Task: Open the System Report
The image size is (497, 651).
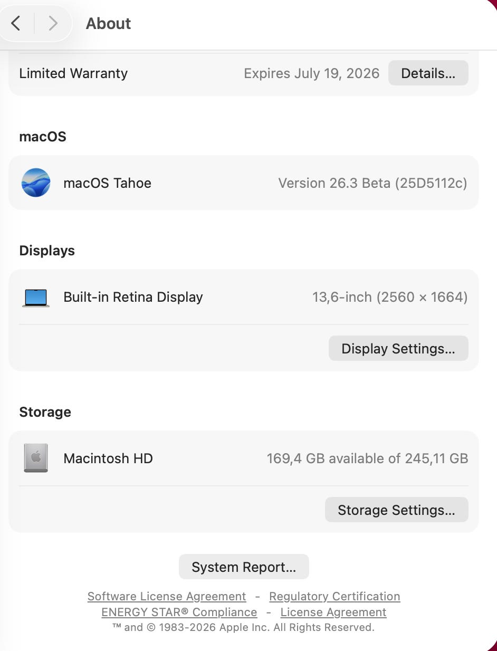Action: [244, 567]
